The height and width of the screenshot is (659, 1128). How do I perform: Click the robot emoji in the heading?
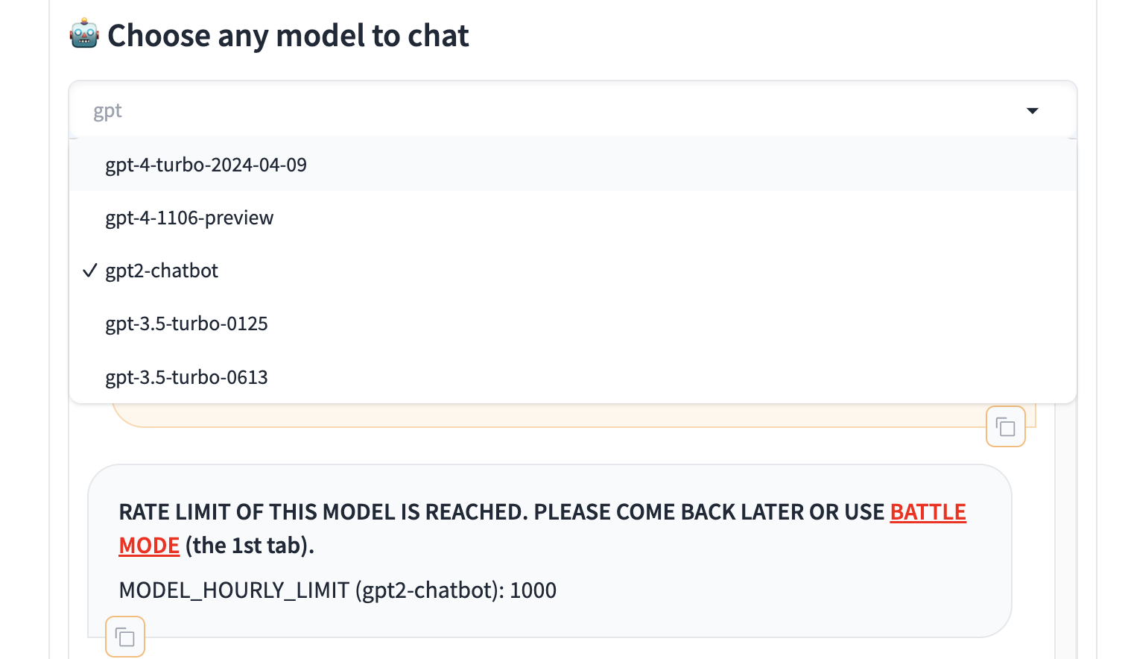(84, 34)
